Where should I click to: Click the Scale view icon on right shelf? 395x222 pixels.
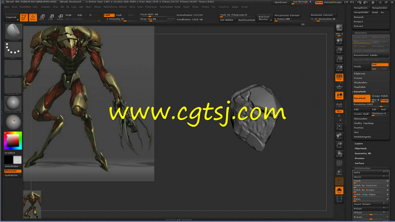click(339, 145)
